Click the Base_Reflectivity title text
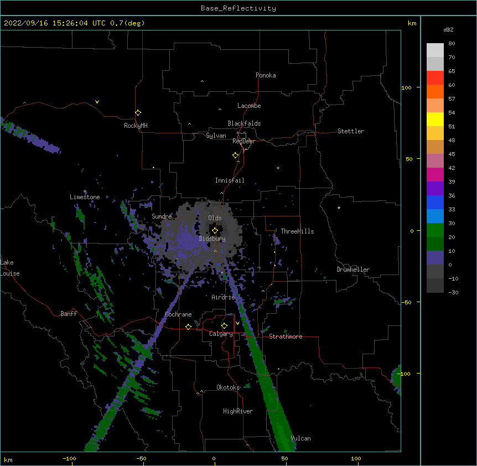 (x=239, y=8)
